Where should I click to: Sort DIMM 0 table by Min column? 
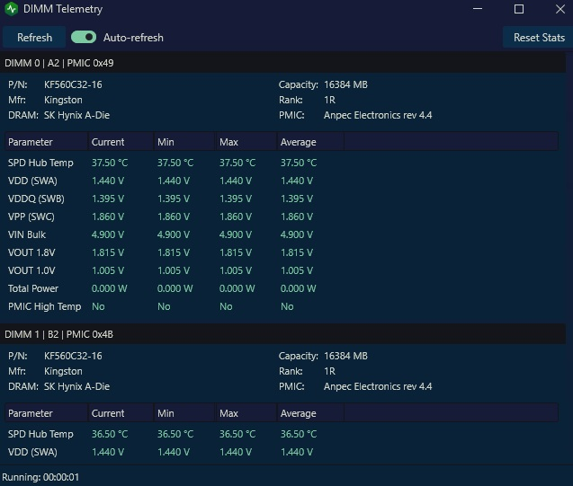pyautogui.click(x=184, y=142)
